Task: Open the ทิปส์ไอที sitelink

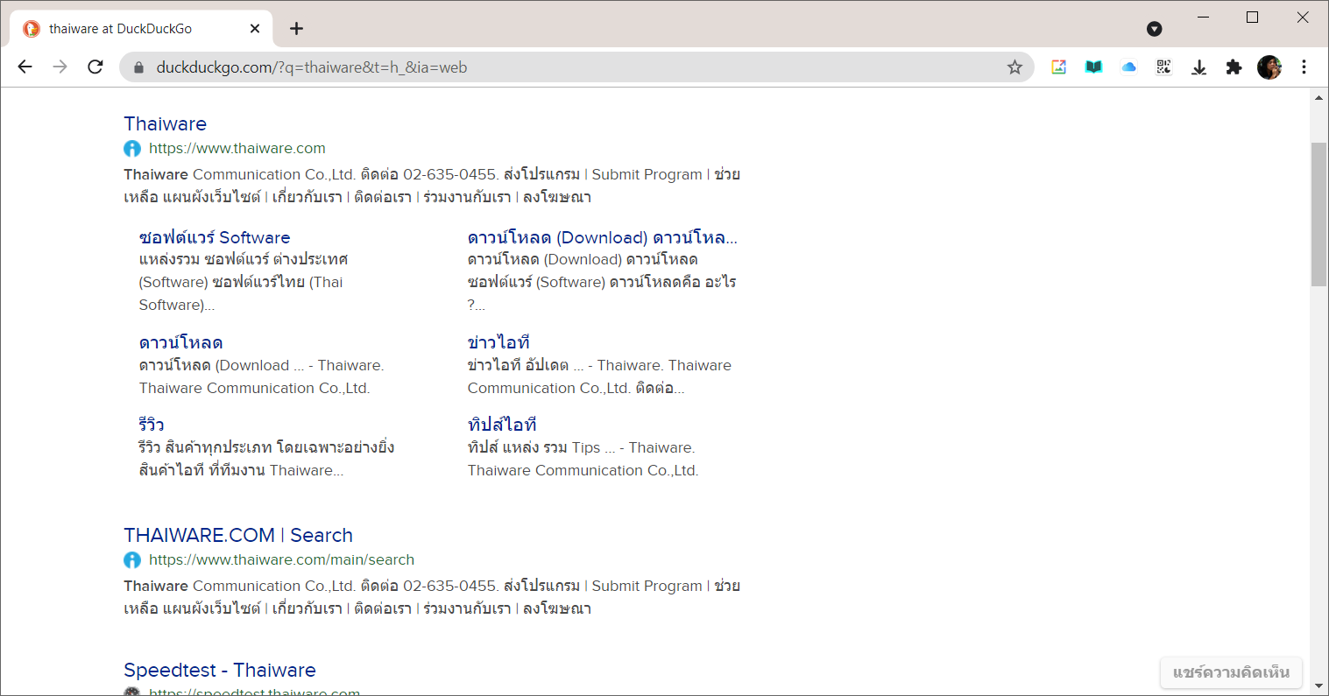Action: [502, 425]
